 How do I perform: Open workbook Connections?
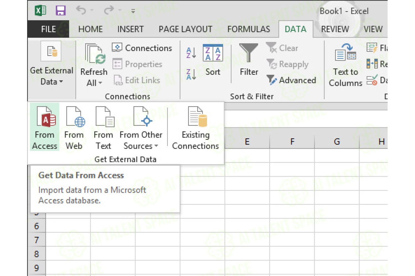tap(142, 48)
